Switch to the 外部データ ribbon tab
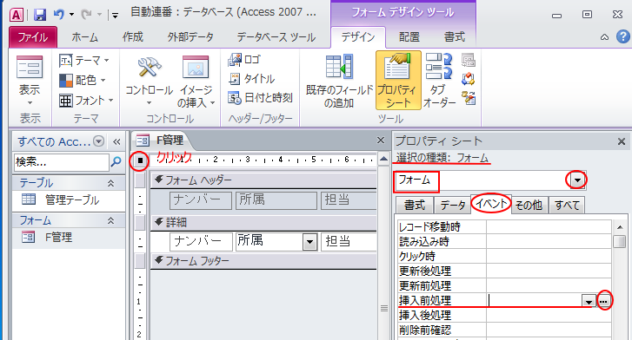Image resolution: width=632 pixels, height=340 pixels. tap(190, 37)
